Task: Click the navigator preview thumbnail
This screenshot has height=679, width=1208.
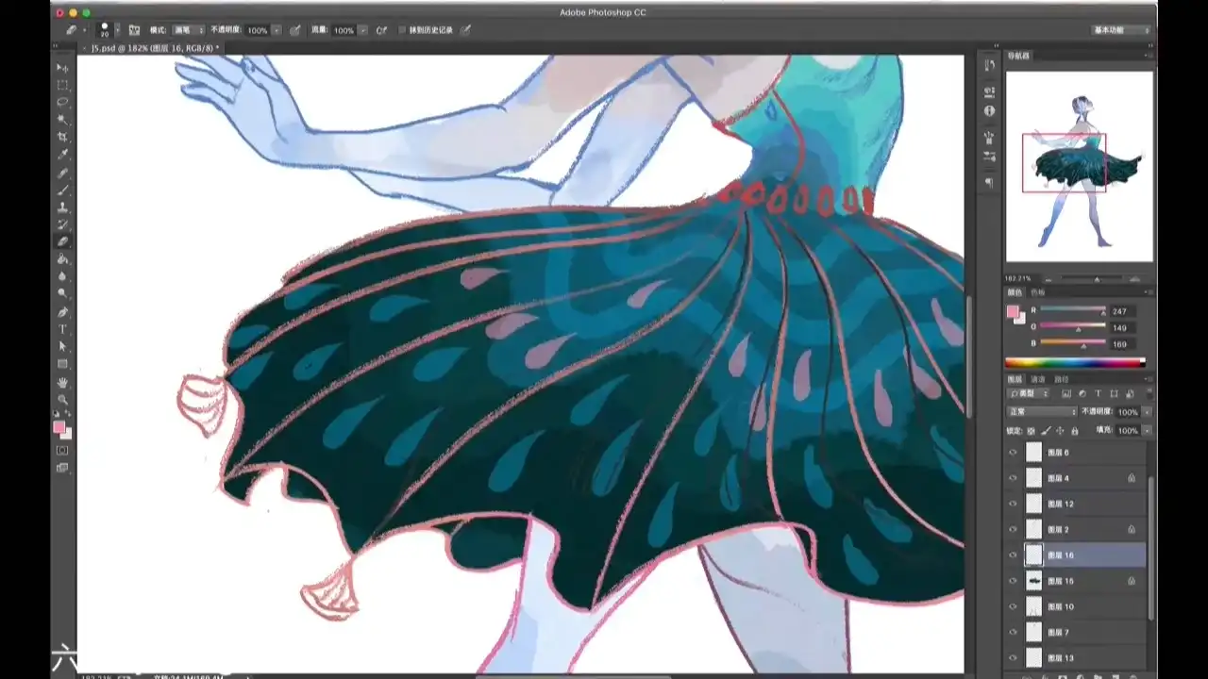Action: 1079,167
